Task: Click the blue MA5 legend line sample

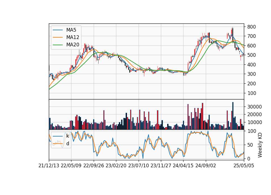Action: [58, 30]
